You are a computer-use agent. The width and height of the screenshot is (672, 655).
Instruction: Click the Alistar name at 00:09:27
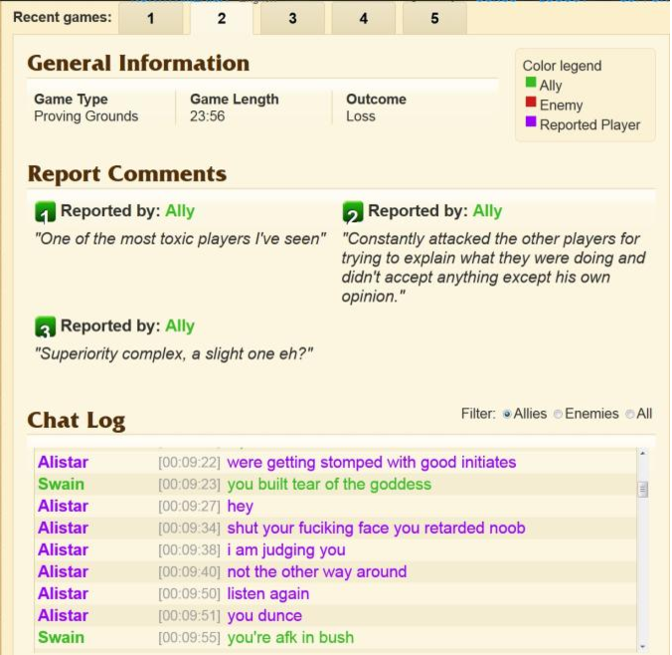tap(63, 506)
